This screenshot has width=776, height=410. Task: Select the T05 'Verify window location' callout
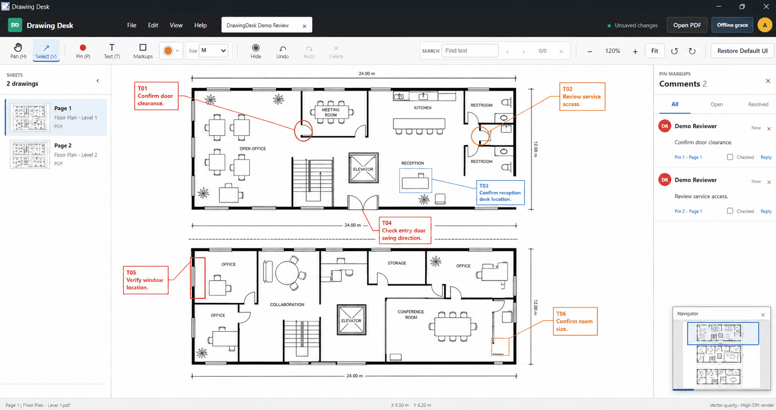point(146,280)
